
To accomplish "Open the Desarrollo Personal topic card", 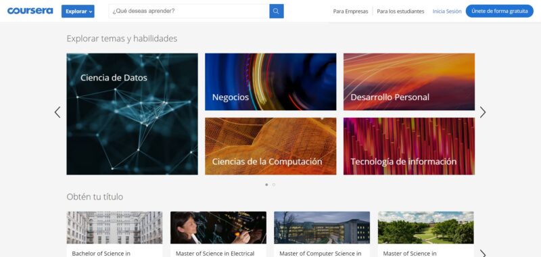I will 409,82.
